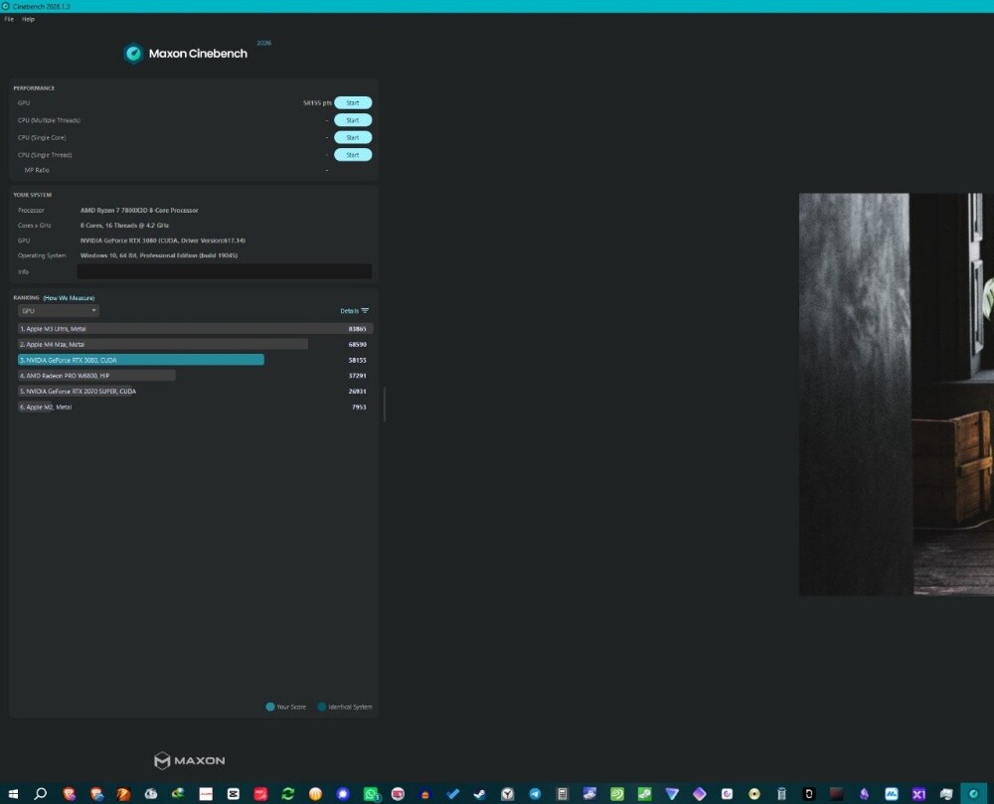Open Telegram from the taskbar
This screenshot has height=804, width=994.
(535, 794)
